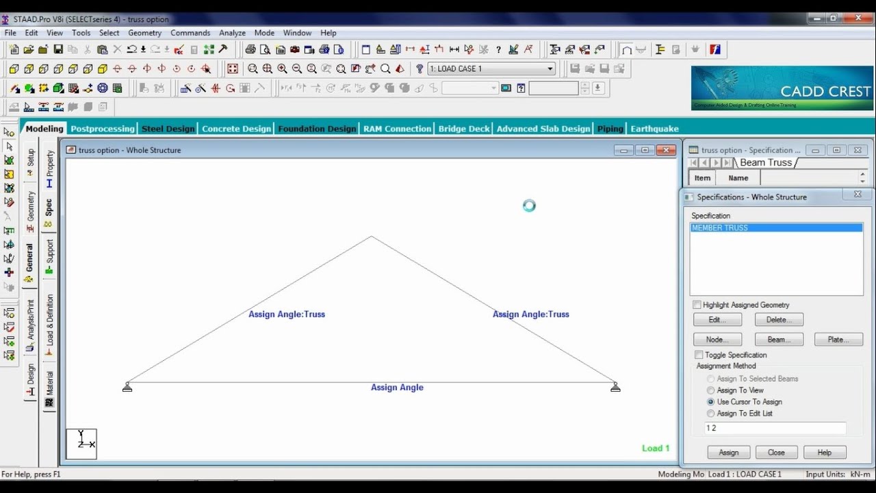Open the vertical Property page tab
Image resolution: width=876 pixels, height=493 pixels.
49,170
